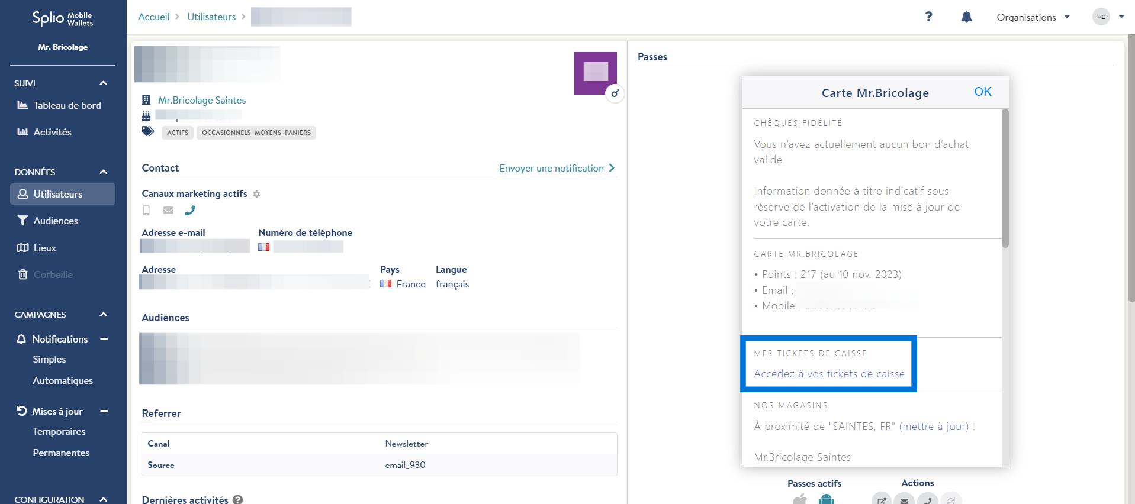Go to Accueil breadcrumb
The image size is (1135, 504).
tap(154, 17)
